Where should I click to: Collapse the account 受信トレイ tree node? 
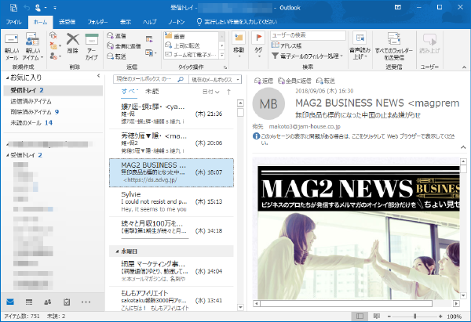point(8,155)
